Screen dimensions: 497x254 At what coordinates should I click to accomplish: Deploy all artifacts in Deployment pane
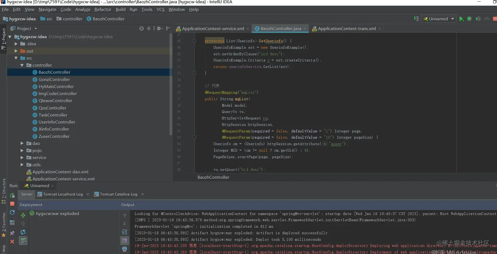[23, 215]
